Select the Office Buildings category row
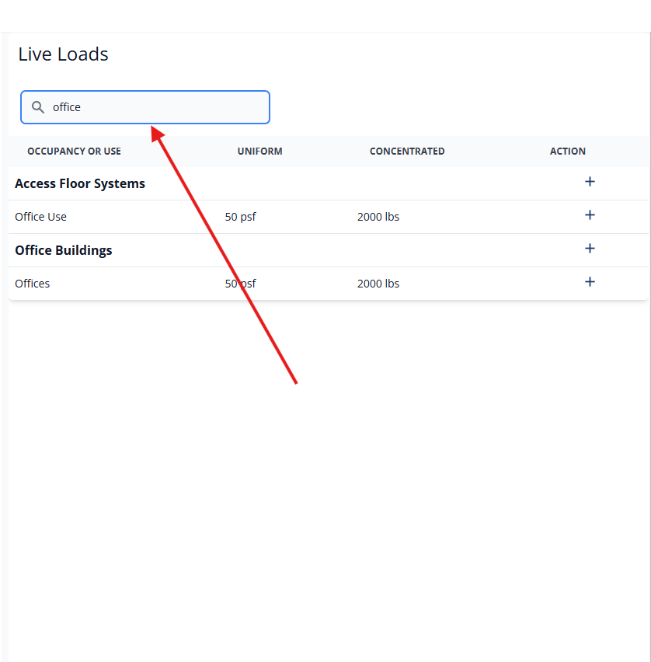The height and width of the screenshot is (662, 651). pyautogui.click(x=64, y=250)
